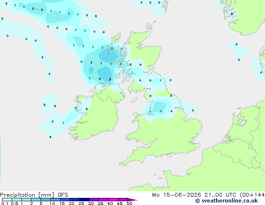Click the '50' legend scale label
Image resolution: width=265 pixels, height=205 pixels.
point(129,203)
